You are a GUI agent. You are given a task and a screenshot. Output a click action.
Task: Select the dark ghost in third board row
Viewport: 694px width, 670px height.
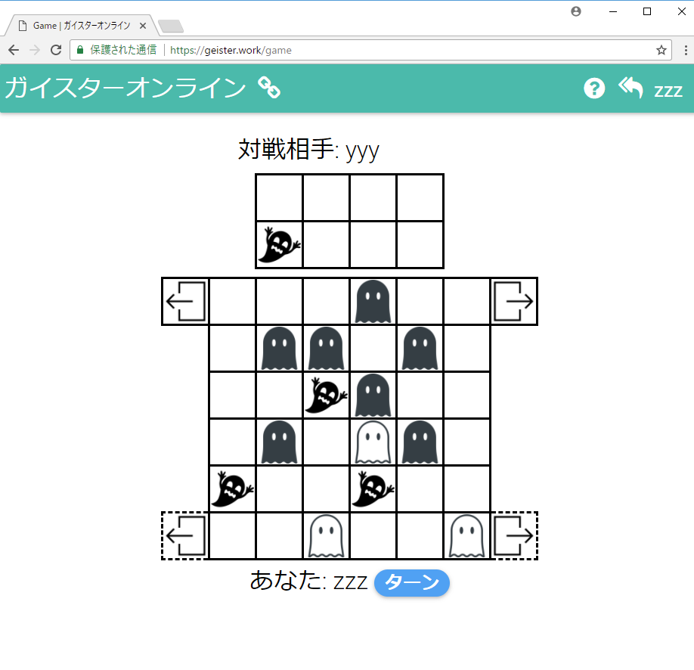(373, 395)
